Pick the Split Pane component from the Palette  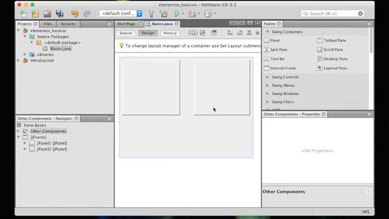[x=275, y=49]
